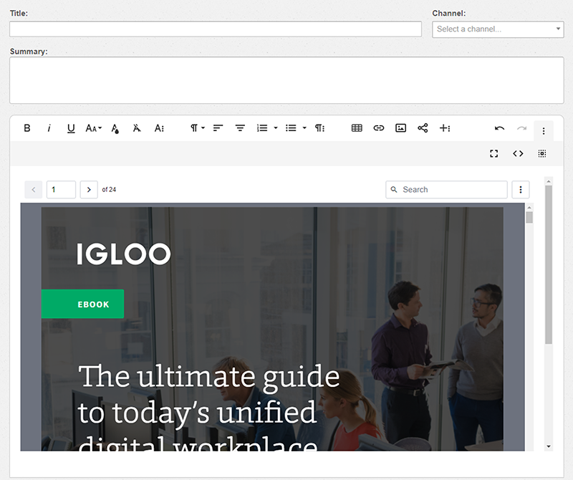Switch editor to fullscreen mode
The width and height of the screenshot is (573, 480).
[x=494, y=153]
